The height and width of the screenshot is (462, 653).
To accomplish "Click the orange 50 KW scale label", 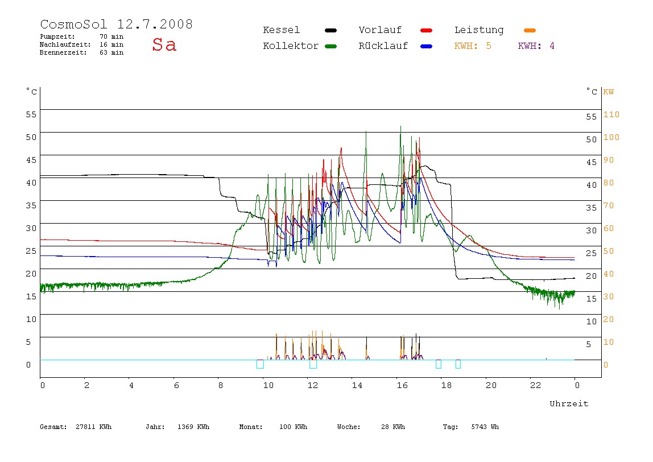I will click(609, 251).
